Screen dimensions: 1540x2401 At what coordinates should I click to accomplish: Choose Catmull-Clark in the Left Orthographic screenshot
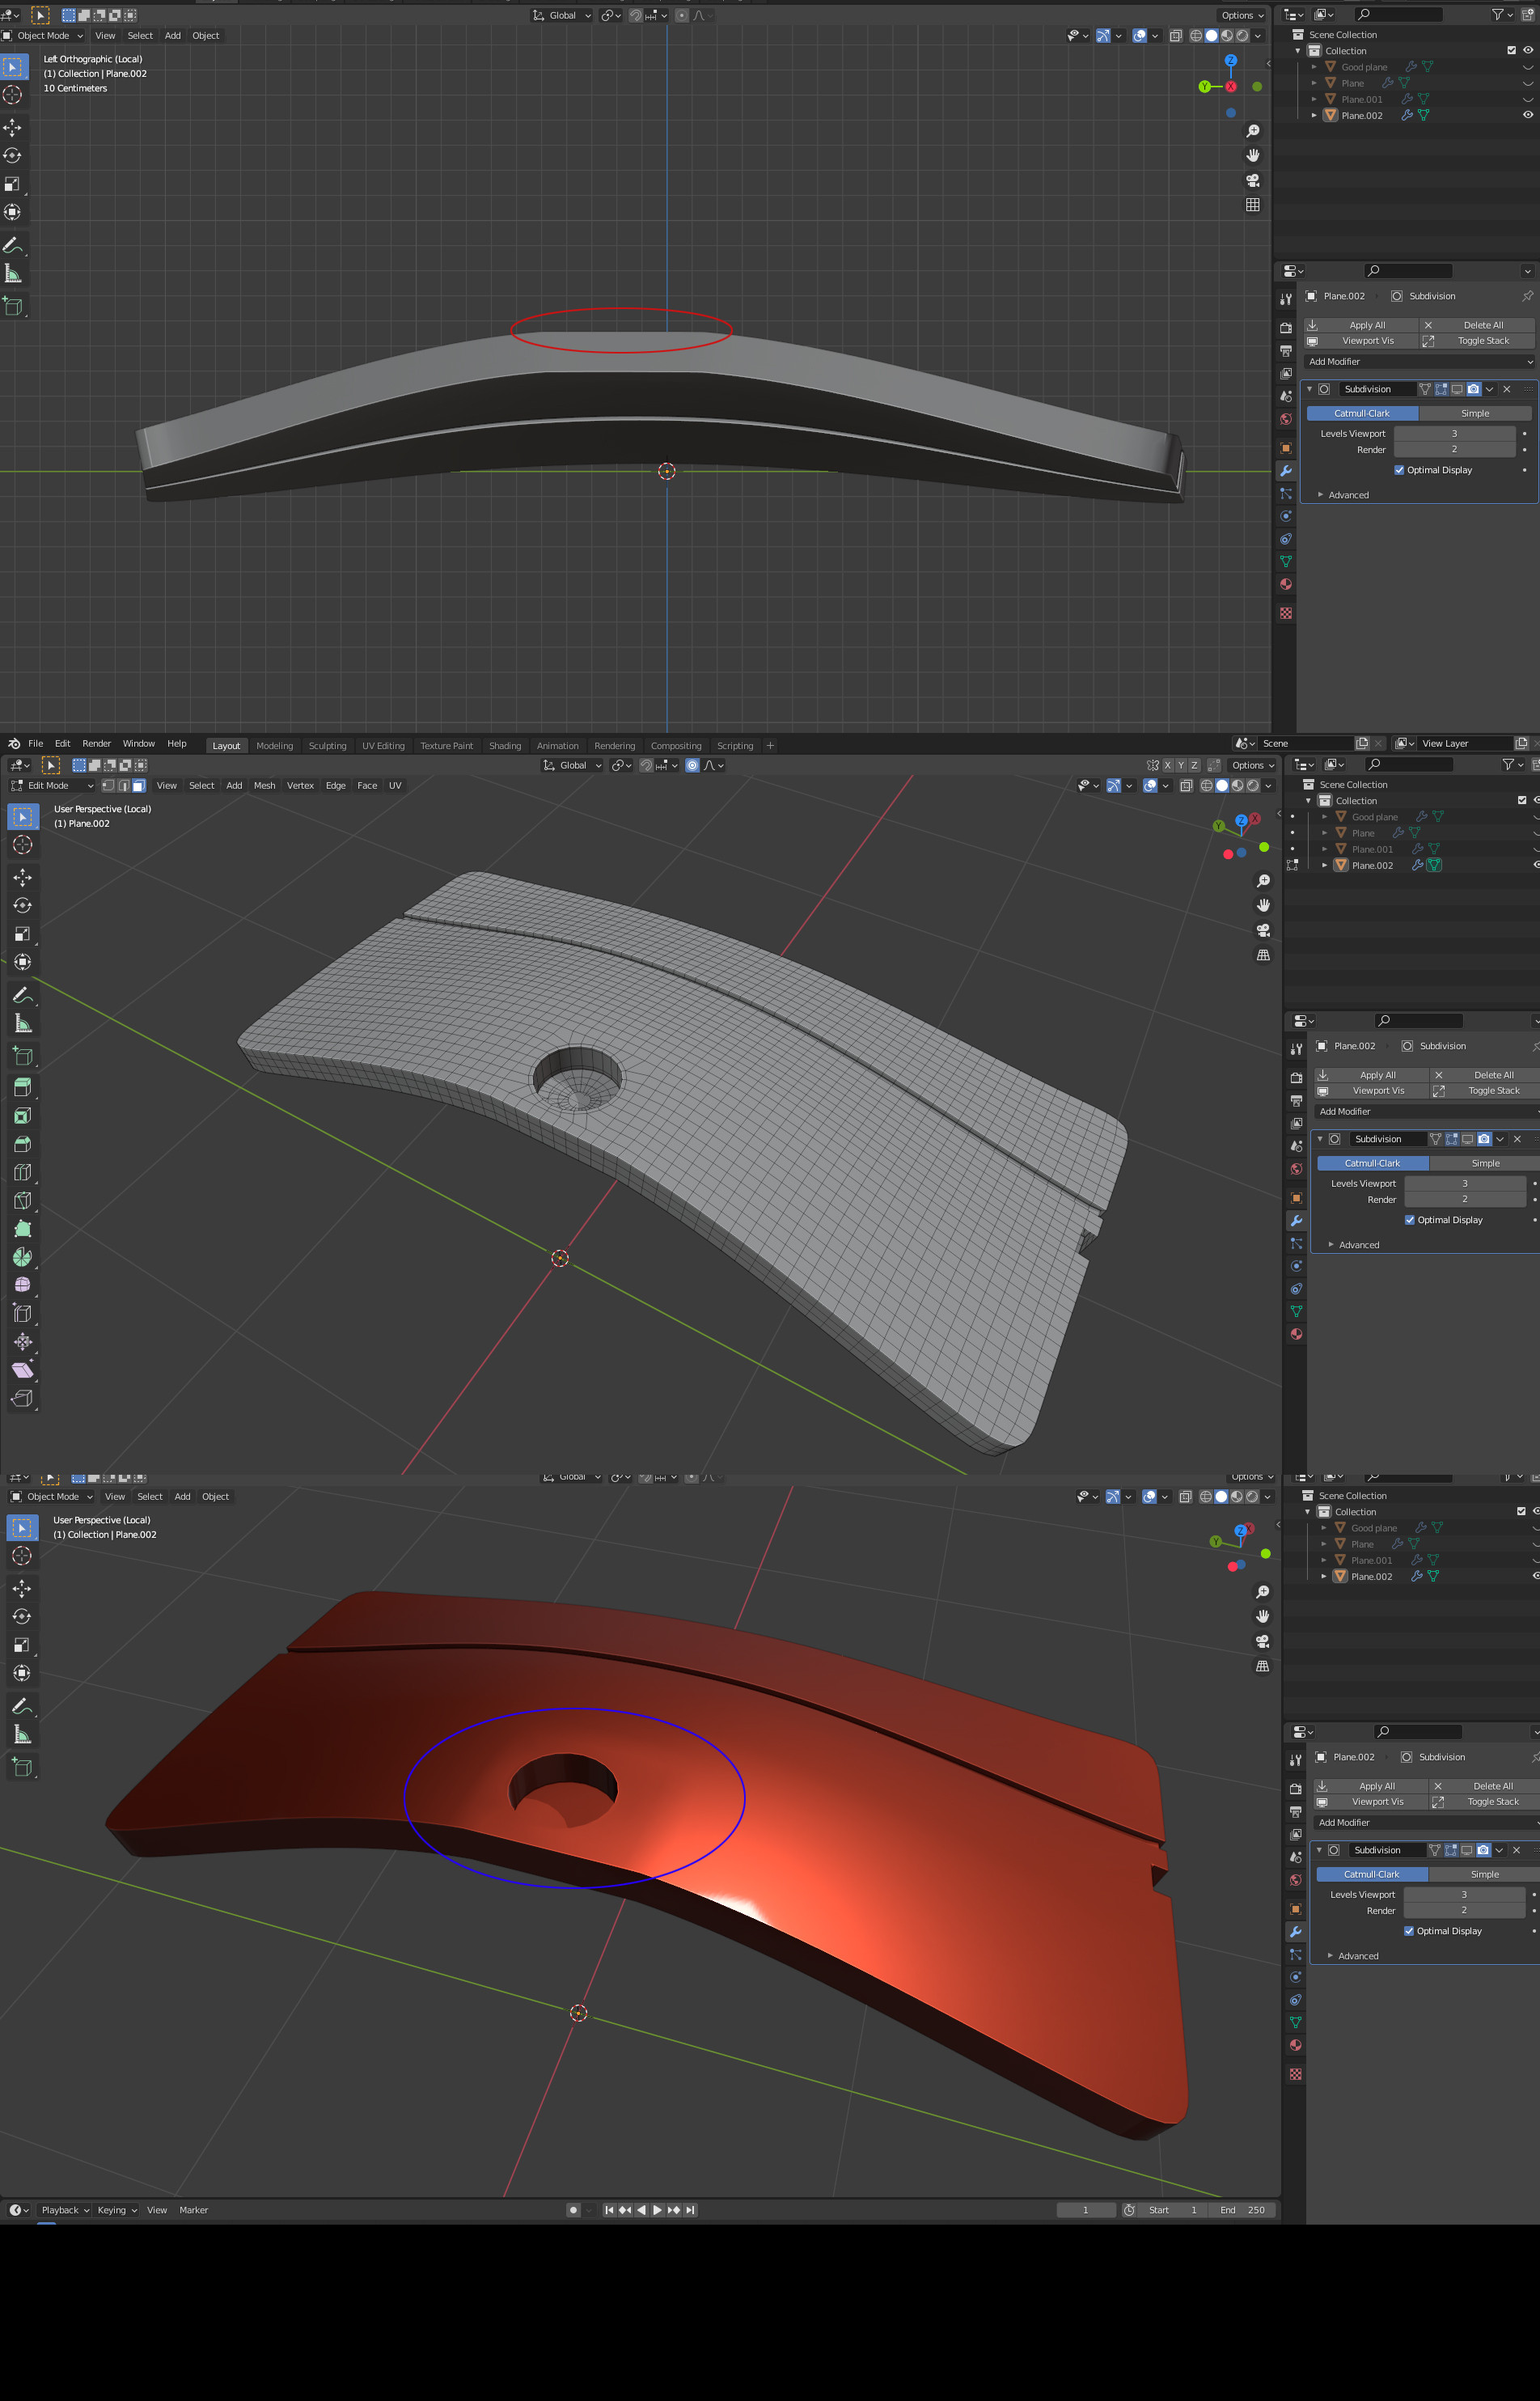1362,413
